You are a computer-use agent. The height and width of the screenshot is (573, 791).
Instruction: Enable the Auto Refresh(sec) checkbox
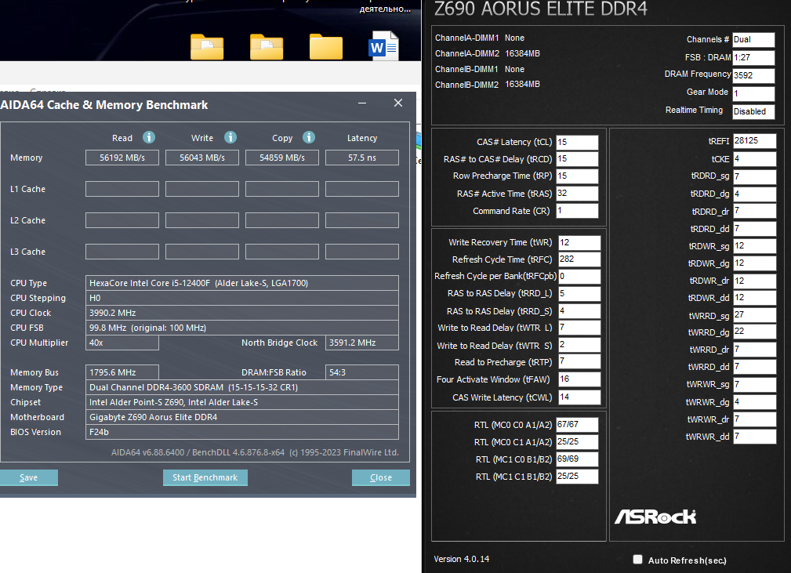637,560
